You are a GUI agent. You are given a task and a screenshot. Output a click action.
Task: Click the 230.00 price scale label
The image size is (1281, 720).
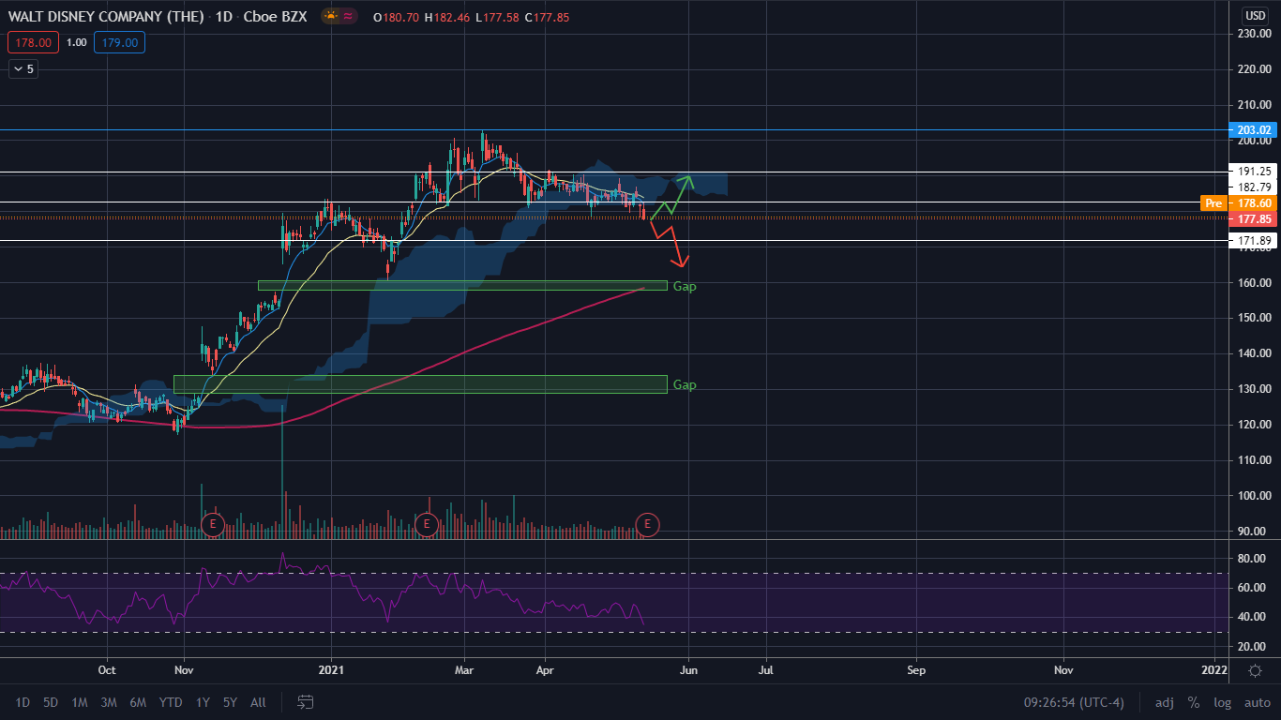tap(1255, 34)
